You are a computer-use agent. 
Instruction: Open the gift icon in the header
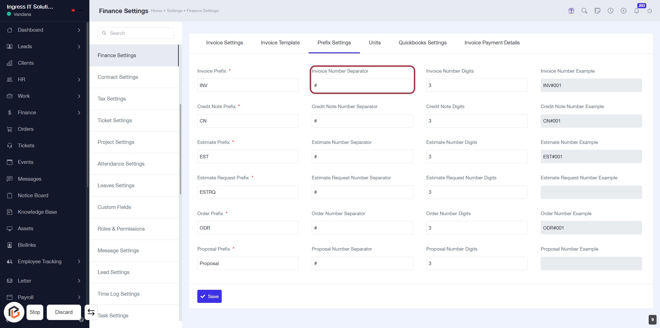[x=571, y=11]
